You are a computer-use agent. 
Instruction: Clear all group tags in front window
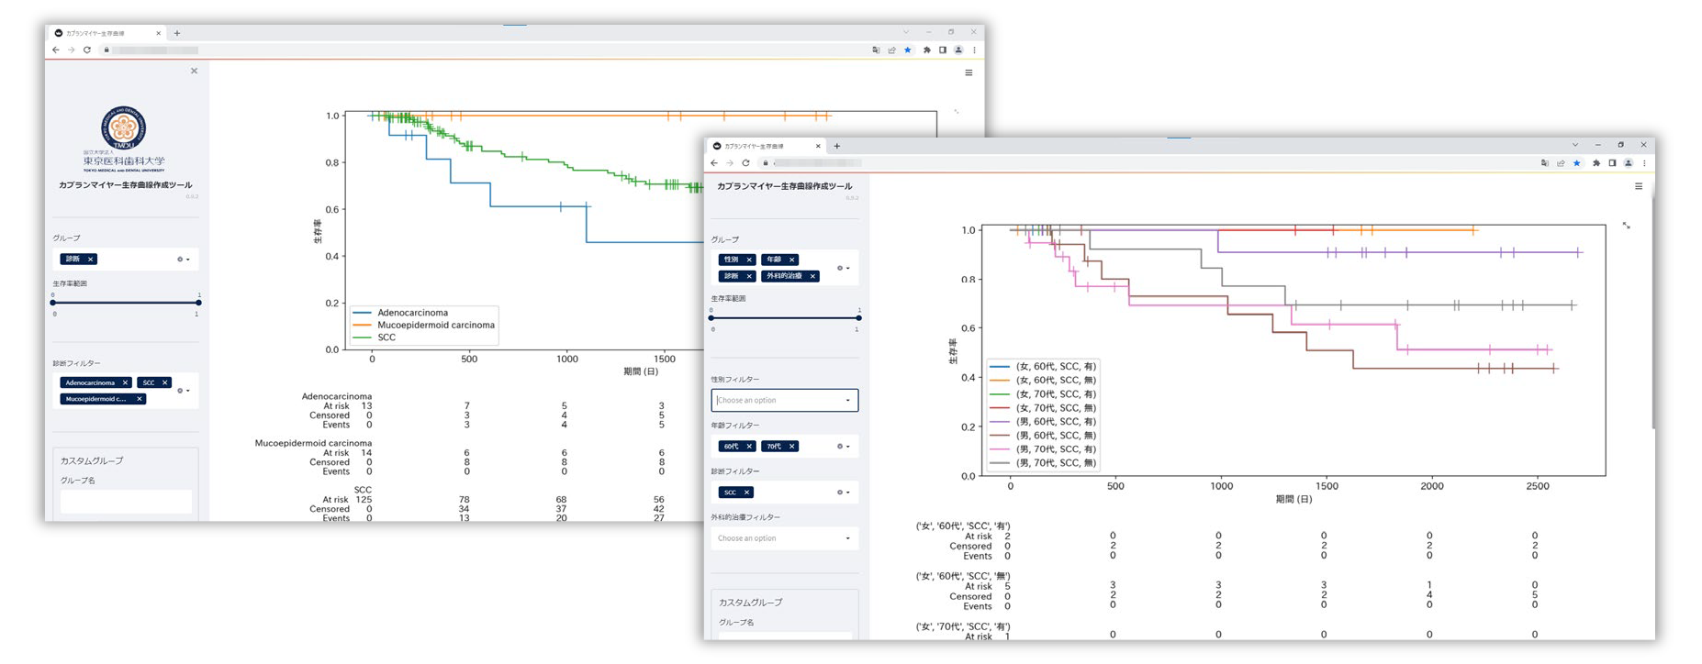[x=839, y=268]
